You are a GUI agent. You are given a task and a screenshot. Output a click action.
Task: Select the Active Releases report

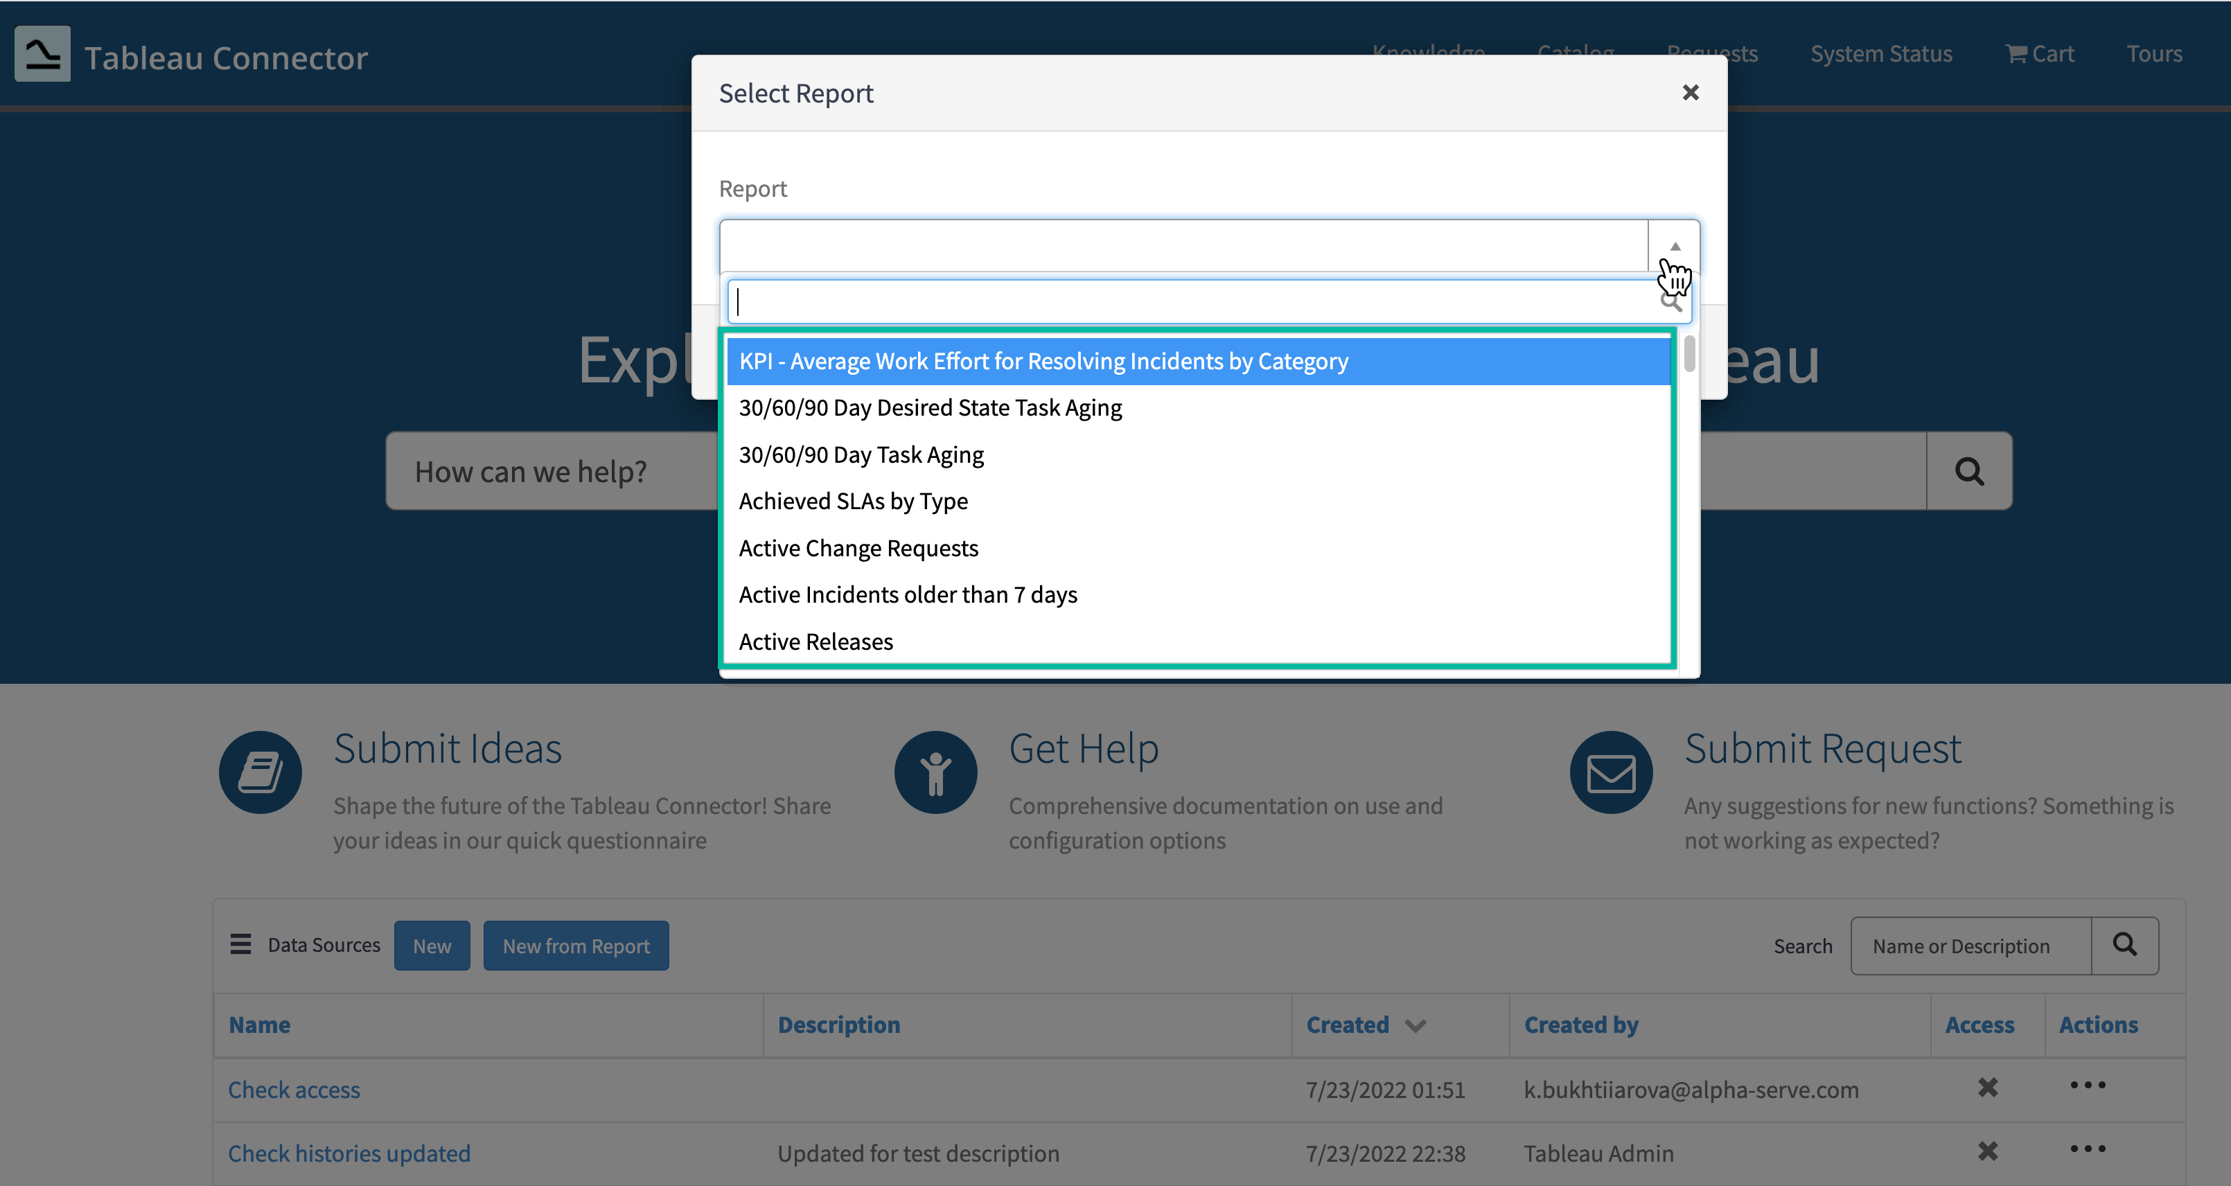point(815,641)
